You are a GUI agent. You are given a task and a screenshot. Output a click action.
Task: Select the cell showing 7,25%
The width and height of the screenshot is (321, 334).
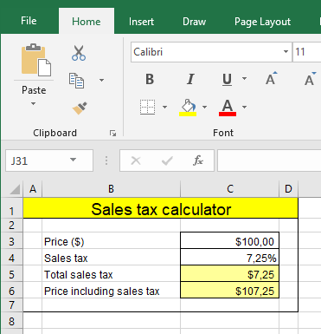click(230, 258)
